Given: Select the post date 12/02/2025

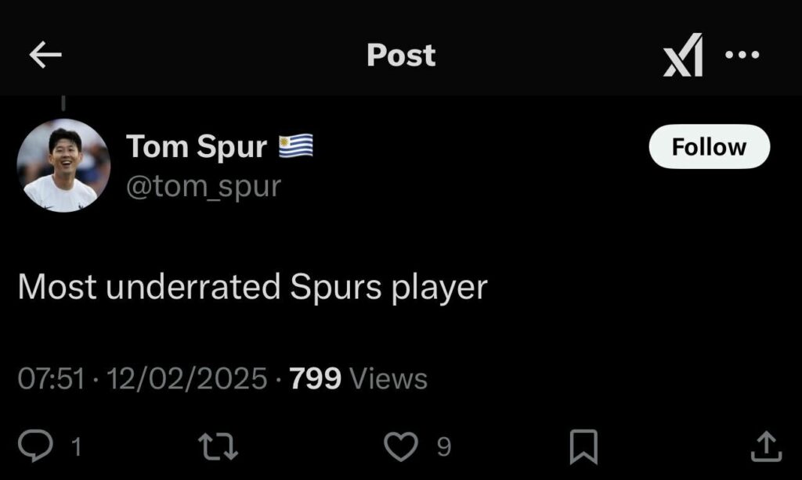Looking at the screenshot, I should (x=186, y=378).
